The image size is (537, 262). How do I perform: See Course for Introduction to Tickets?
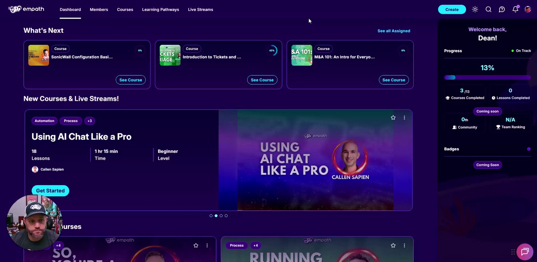[262, 80]
